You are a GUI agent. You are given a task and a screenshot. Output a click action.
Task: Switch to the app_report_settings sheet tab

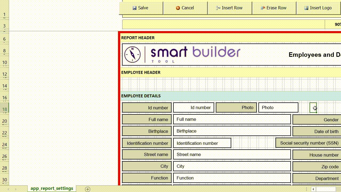point(52,189)
